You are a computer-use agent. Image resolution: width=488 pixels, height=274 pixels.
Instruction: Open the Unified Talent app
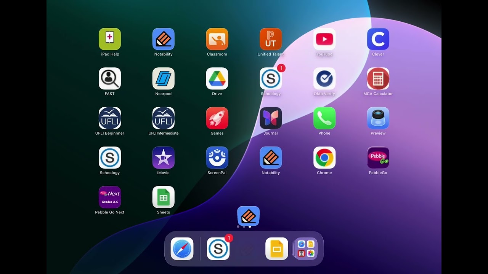(271, 39)
